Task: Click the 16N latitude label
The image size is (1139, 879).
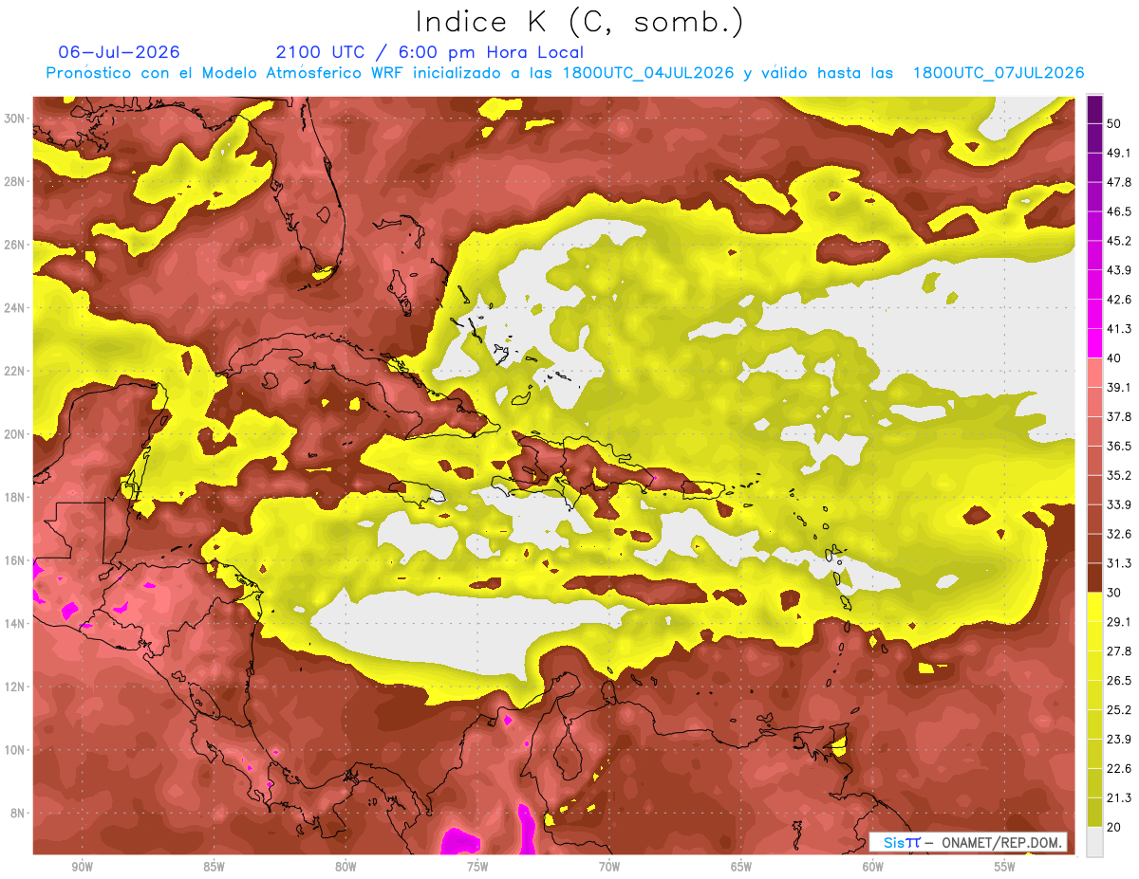Action: pos(16,560)
